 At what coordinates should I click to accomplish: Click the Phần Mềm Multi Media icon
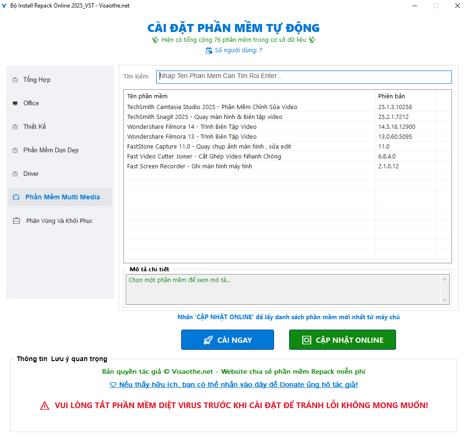pos(16,197)
